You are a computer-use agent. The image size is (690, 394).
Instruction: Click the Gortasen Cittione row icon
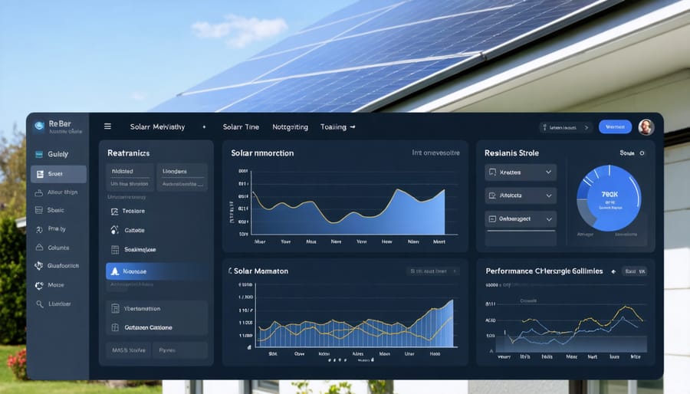pyautogui.click(x=115, y=327)
